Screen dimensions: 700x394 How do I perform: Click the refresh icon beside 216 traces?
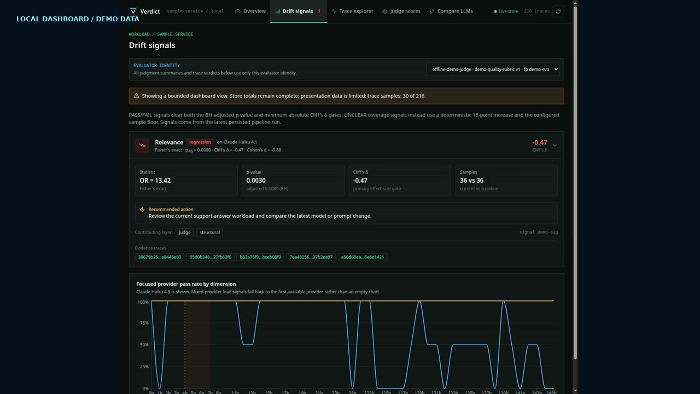pos(558,11)
